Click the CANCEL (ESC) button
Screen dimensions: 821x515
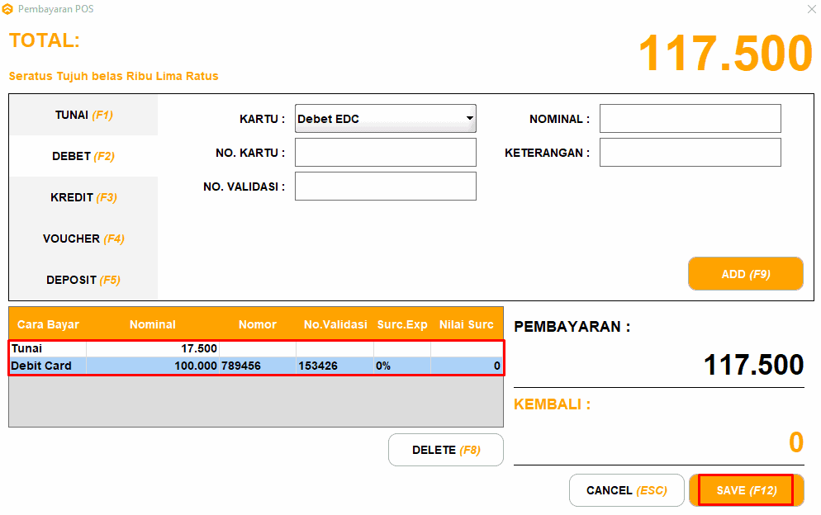627,490
